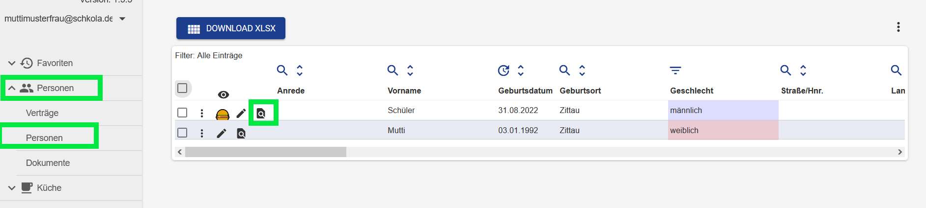Tick the checkbox for the Mutti row
926x208 pixels.
click(x=182, y=133)
